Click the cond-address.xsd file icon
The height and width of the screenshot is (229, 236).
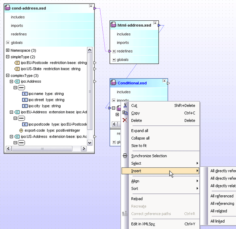(8, 8)
